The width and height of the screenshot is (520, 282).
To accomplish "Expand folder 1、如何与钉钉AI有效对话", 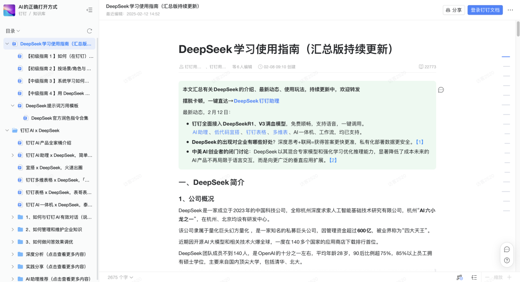I will [13, 217].
